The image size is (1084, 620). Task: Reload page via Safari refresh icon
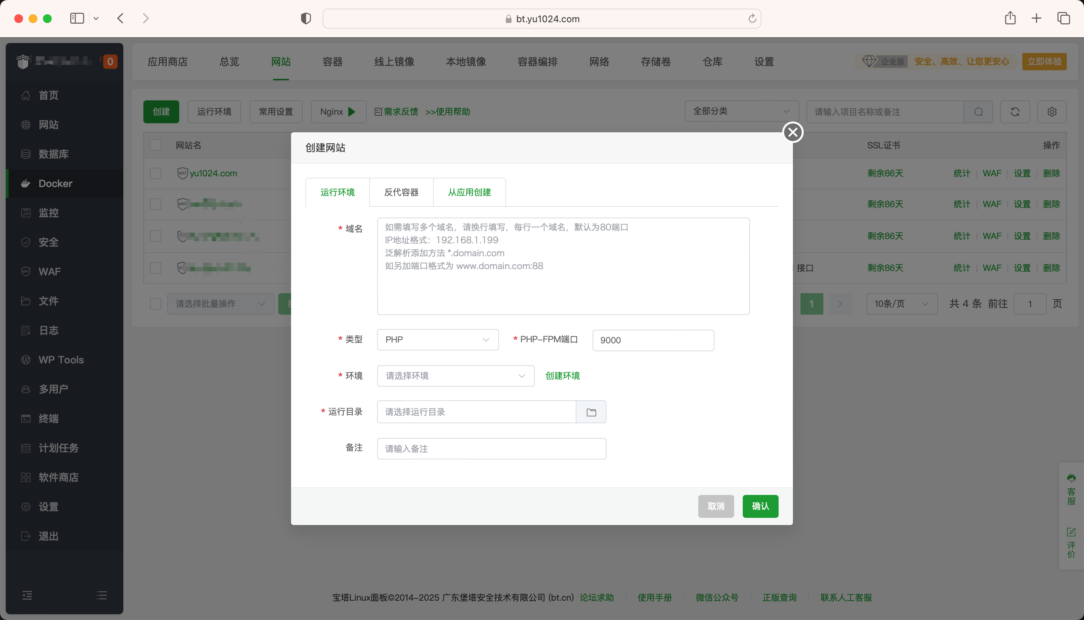click(752, 18)
